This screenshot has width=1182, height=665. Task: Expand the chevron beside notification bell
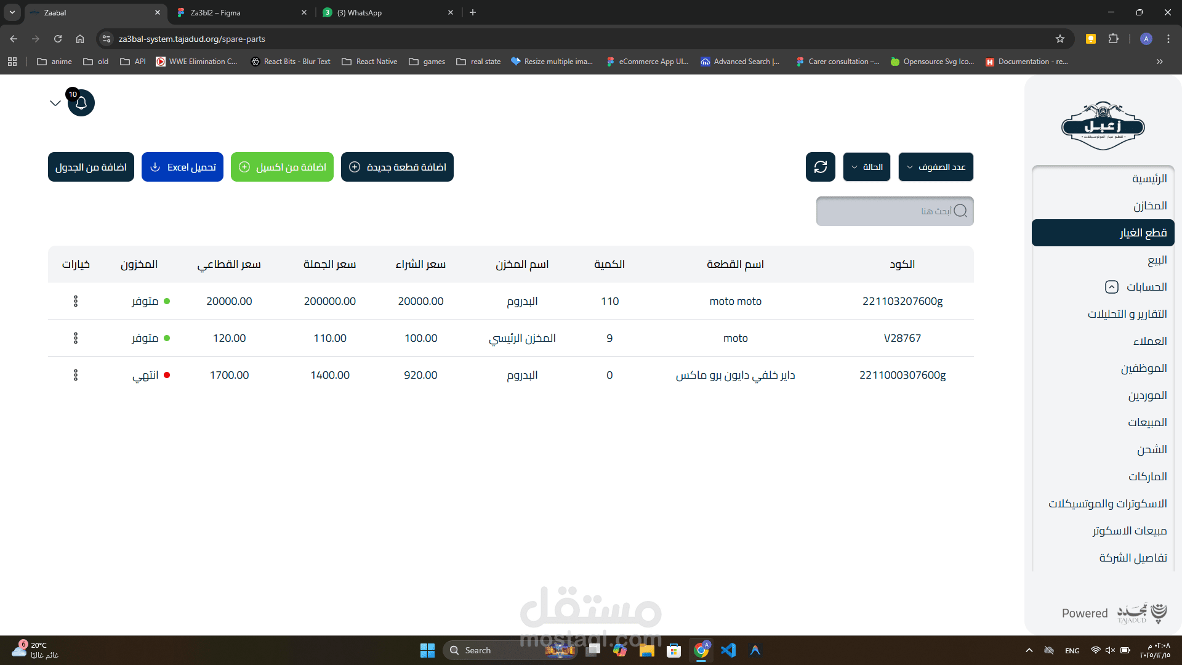click(55, 103)
